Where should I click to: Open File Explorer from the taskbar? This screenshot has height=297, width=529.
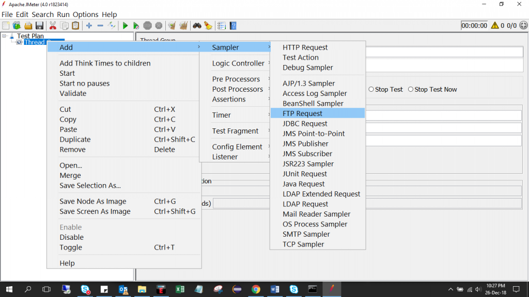click(142, 289)
